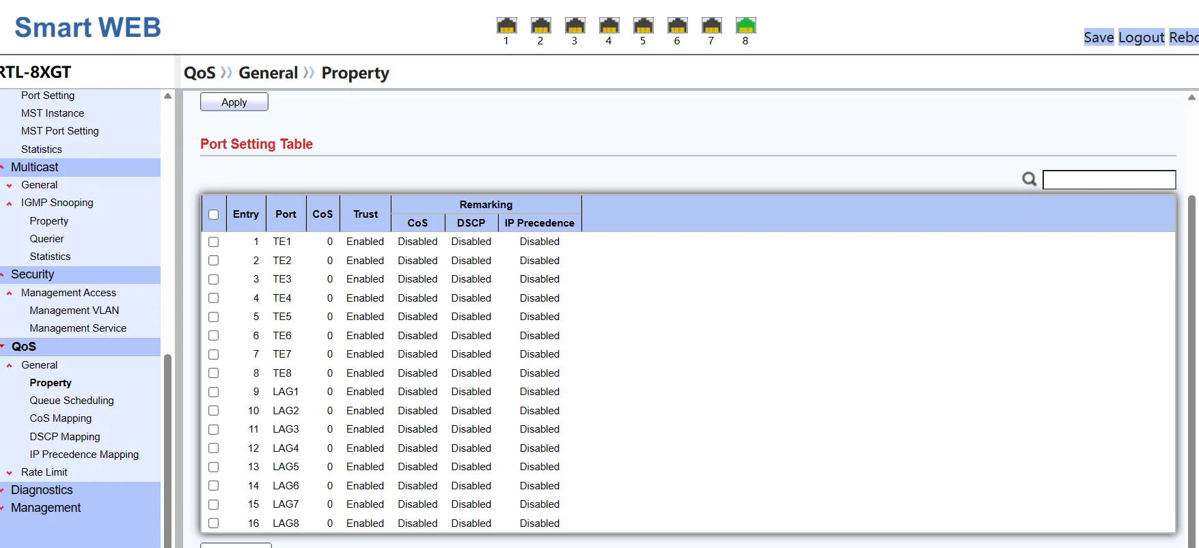Expand the Diagnostics section

coord(42,490)
